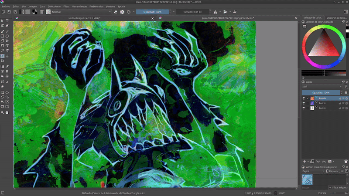Open the NOR blend mode dropdown in Capas

tap(322, 87)
